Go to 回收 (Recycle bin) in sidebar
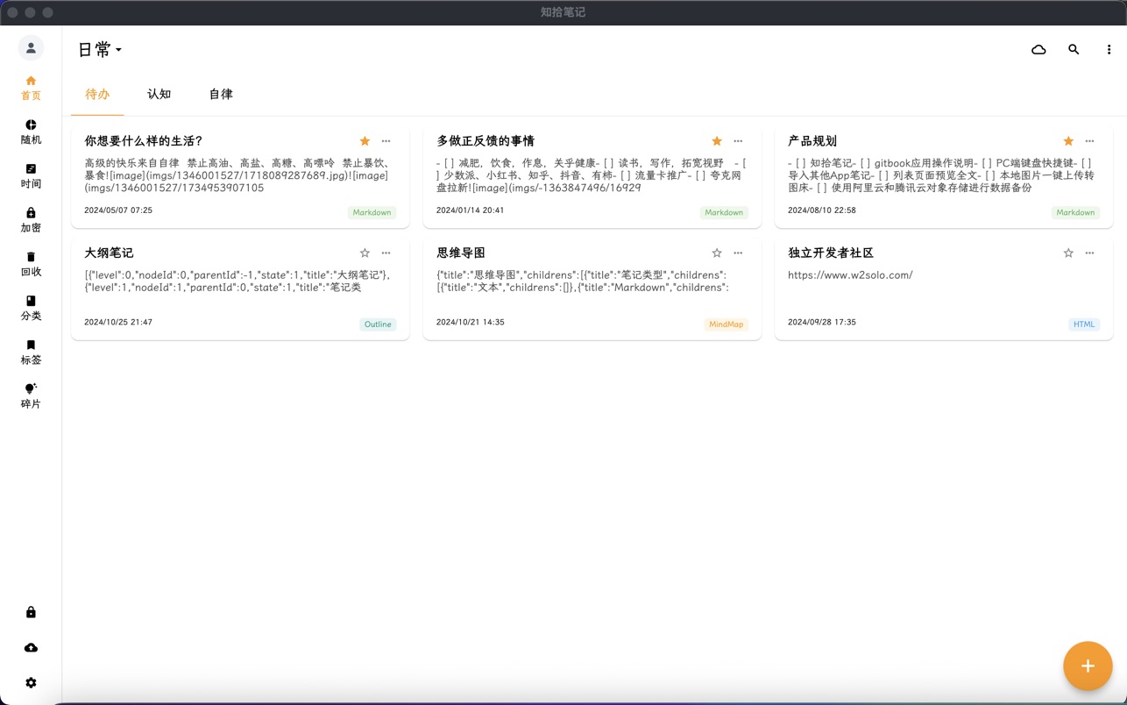This screenshot has height=705, width=1127. 31,263
